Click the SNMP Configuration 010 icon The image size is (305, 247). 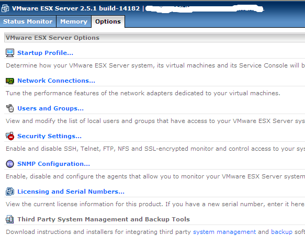click(x=10, y=164)
